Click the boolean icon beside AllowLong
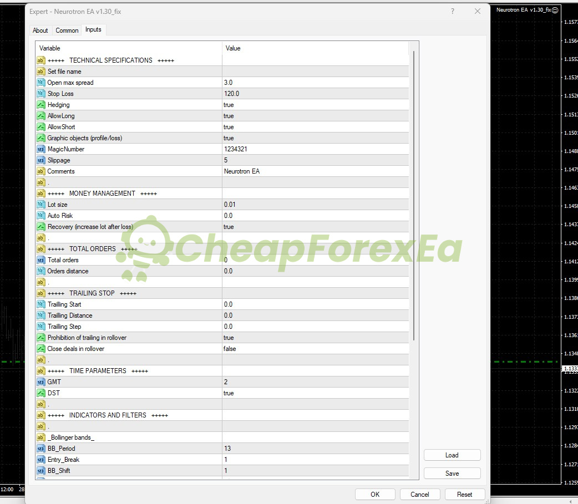578x504 pixels. 41,116
